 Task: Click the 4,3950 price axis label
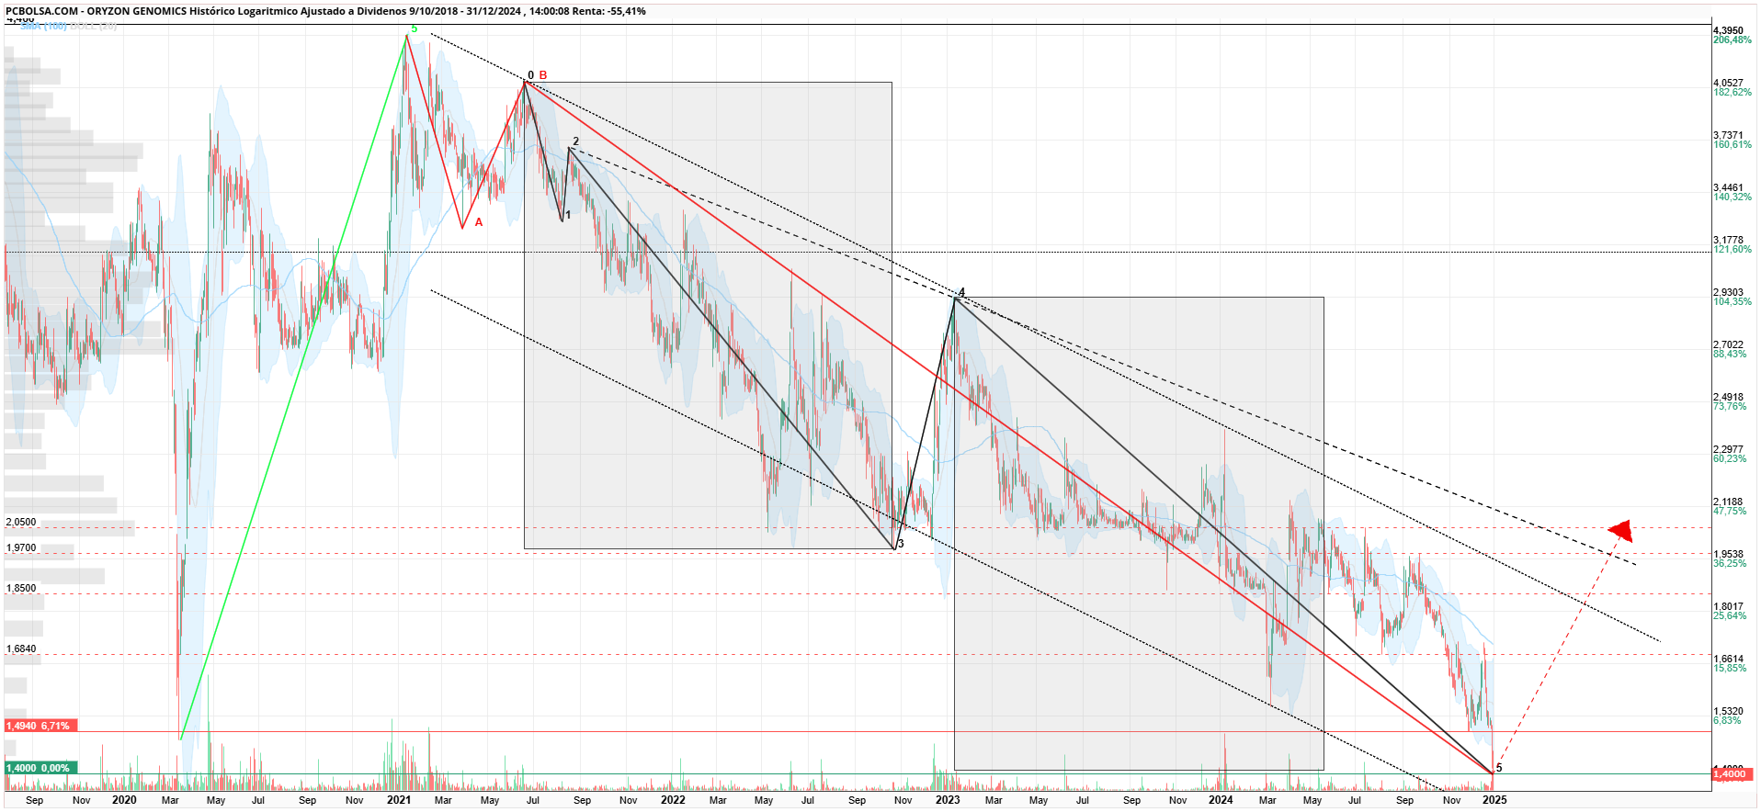pyautogui.click(x=1728, y=30)
